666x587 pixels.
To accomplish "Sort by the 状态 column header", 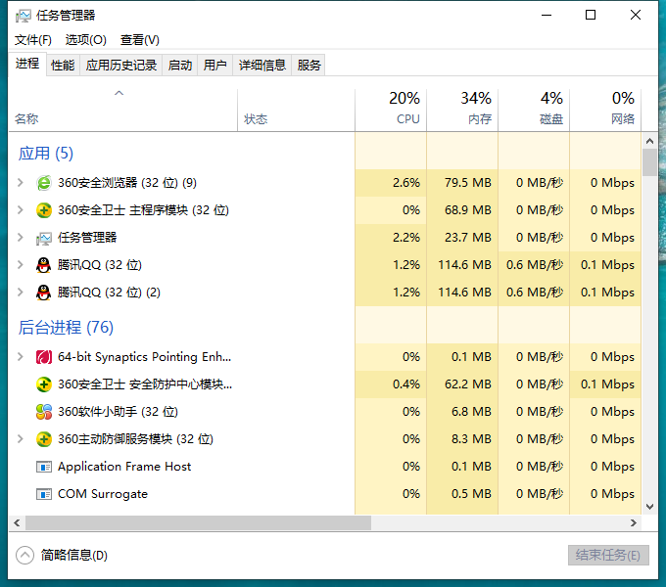I will tap(296, 111).
